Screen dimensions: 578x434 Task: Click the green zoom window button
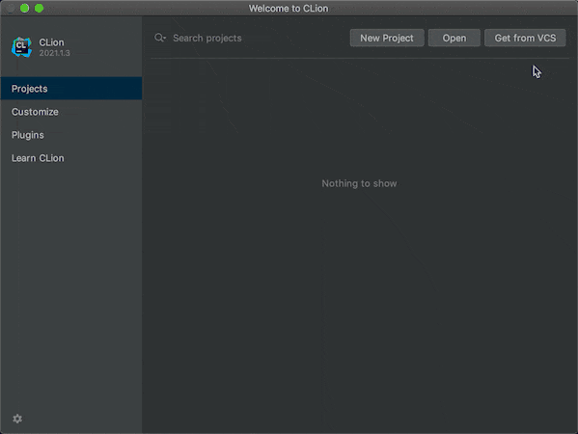coord(39,8)
